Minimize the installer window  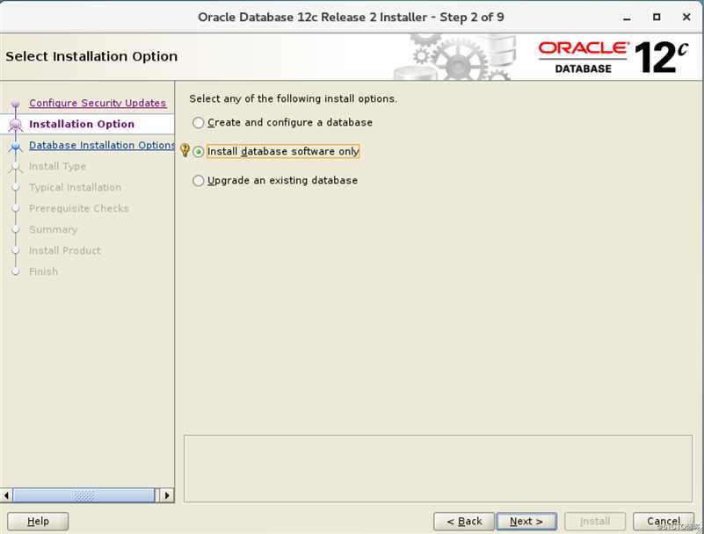pos(628,18)
